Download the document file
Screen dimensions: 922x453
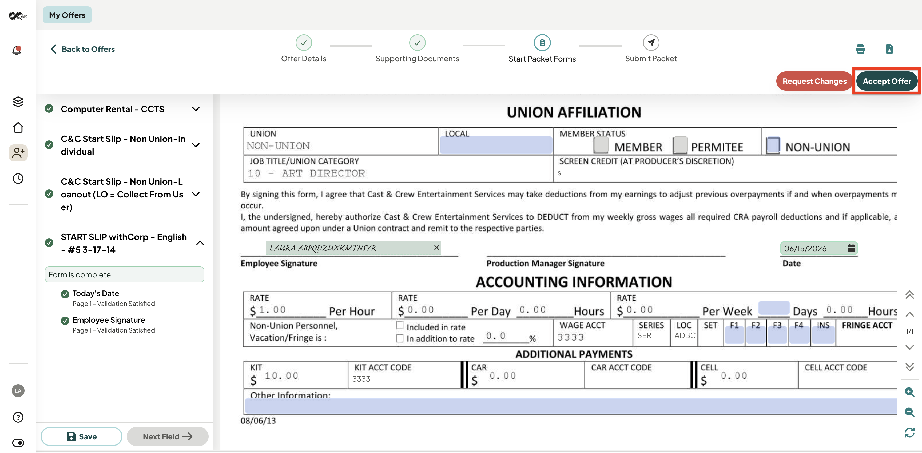coord(889,49)
